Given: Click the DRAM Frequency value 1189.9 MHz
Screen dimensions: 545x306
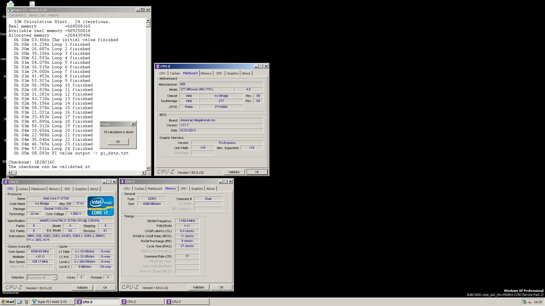Looking at the screenshot, I should click(x=187, y=221).
